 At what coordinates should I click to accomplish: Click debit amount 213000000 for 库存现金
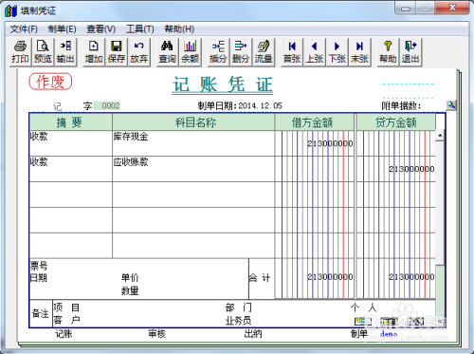coord(330,143)
